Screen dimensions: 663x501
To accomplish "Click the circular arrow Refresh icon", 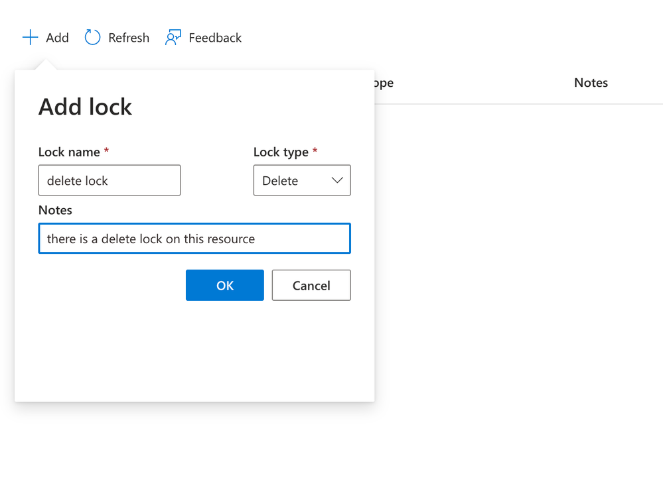I will (93, 38).
